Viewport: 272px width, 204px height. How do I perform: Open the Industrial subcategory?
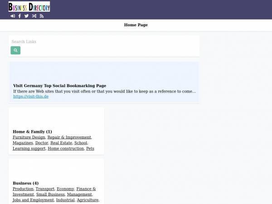tap(65, 200)
